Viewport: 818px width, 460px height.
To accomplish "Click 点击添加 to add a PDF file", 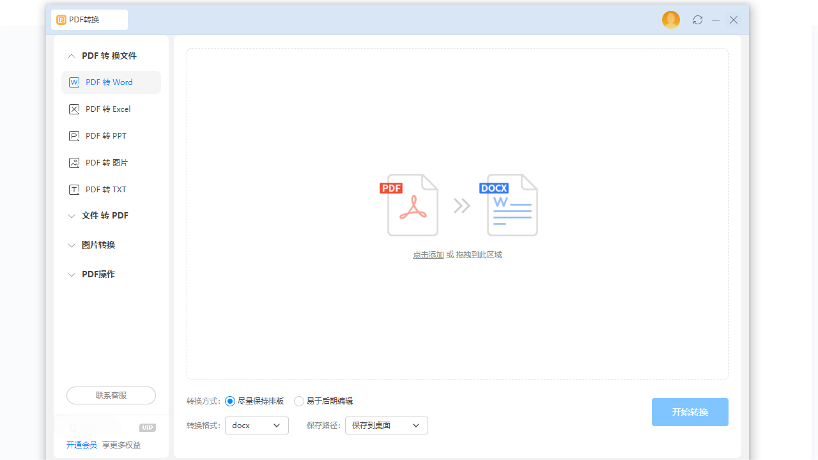I will 428,254.
